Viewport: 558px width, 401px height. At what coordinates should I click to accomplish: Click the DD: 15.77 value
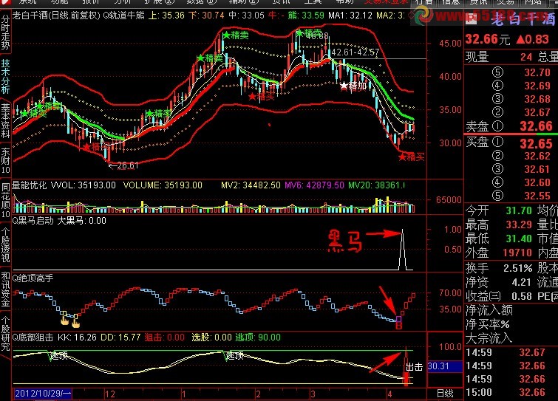tap(121, 337)
